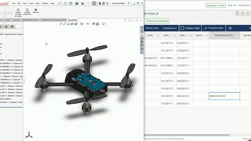Screen dimensions: 251x141
Task: Click the Select cursor tool icon
Action: click(94, 4)
